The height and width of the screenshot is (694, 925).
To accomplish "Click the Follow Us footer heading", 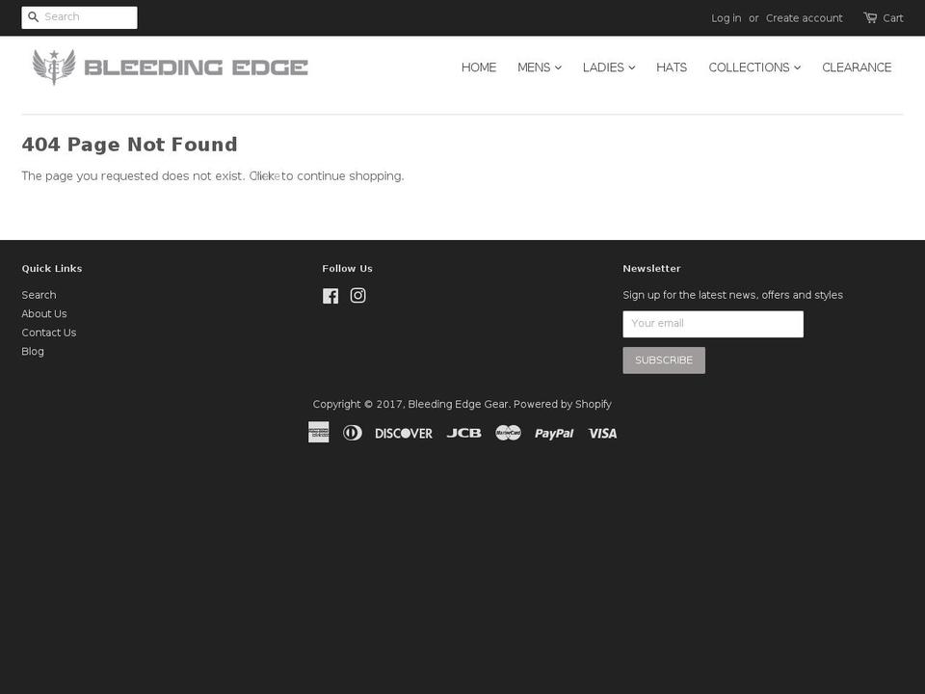I will [x=348, y=269].
